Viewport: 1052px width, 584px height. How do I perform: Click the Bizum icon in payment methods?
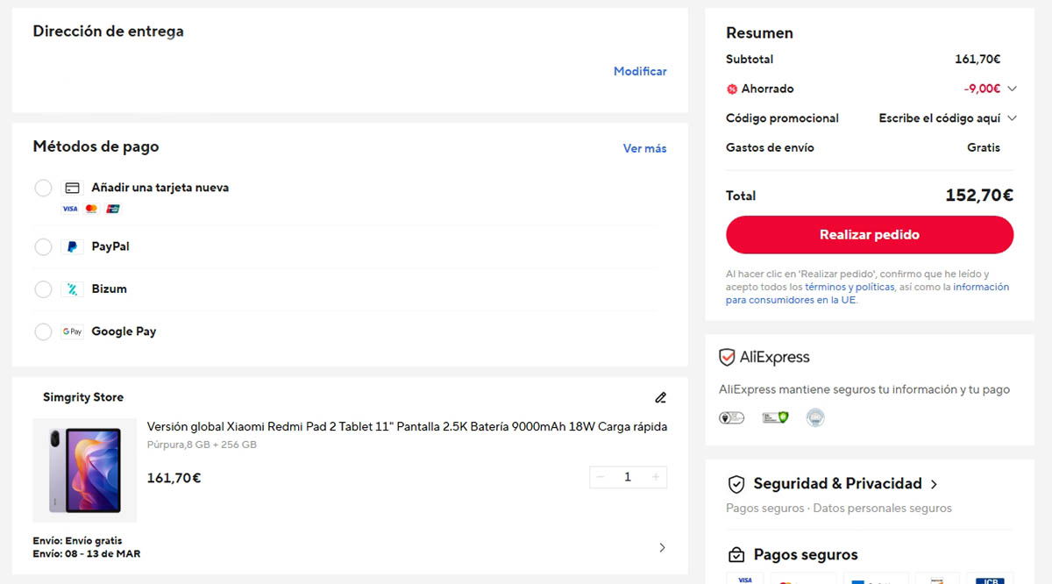point(75,288)
